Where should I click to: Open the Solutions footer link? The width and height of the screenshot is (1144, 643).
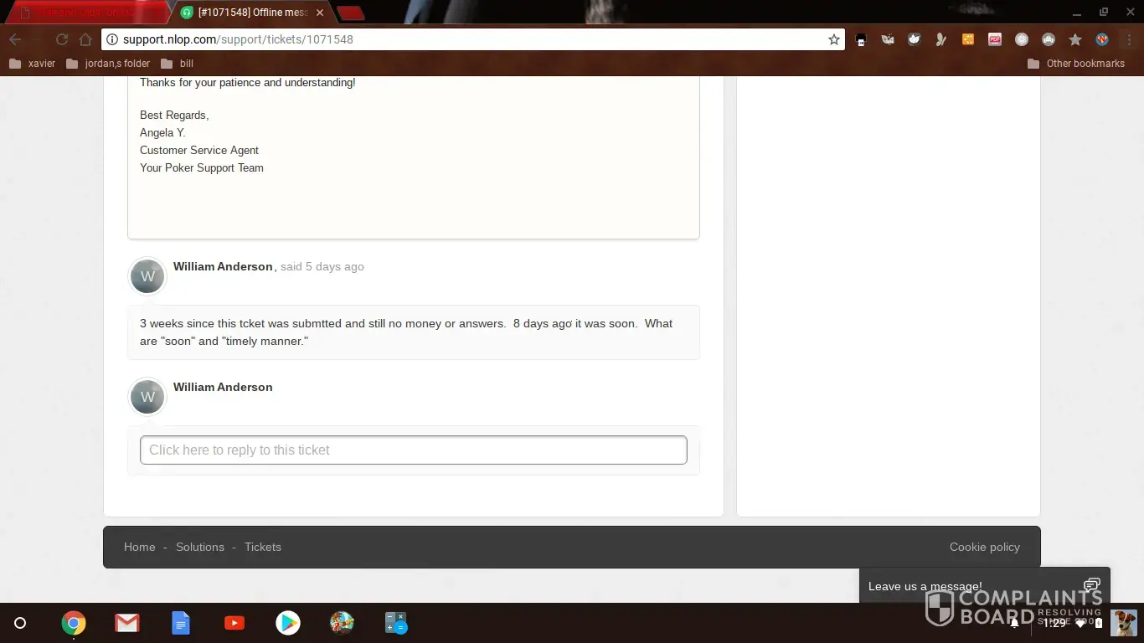click(200, 547)
